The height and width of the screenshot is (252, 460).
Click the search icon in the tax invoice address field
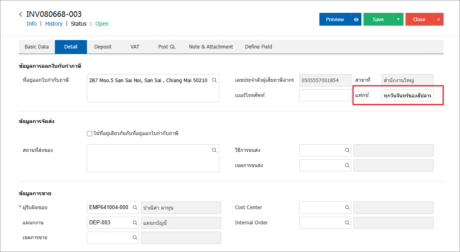tap(214, 80)
